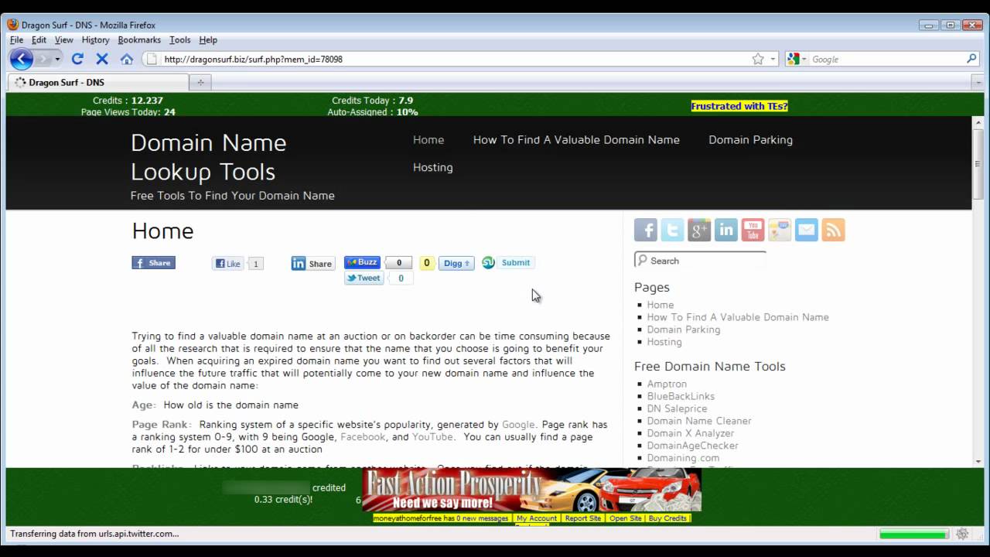Click Report Site in the surf bar
This screenshot has width=990, height=557.
[x=583, y=518]
